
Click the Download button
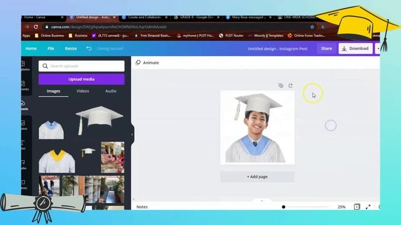355,49
